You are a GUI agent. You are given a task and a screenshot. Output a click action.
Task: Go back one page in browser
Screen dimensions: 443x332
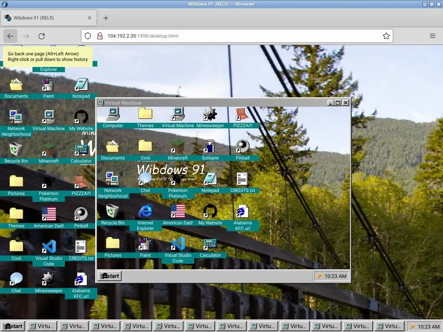pyautogui.click(x=10, y=36)
